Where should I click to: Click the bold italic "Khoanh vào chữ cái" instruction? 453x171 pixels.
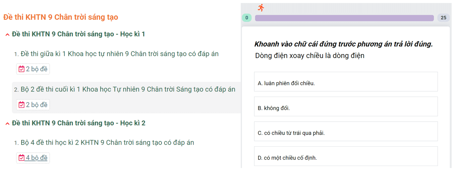[343, 44]
